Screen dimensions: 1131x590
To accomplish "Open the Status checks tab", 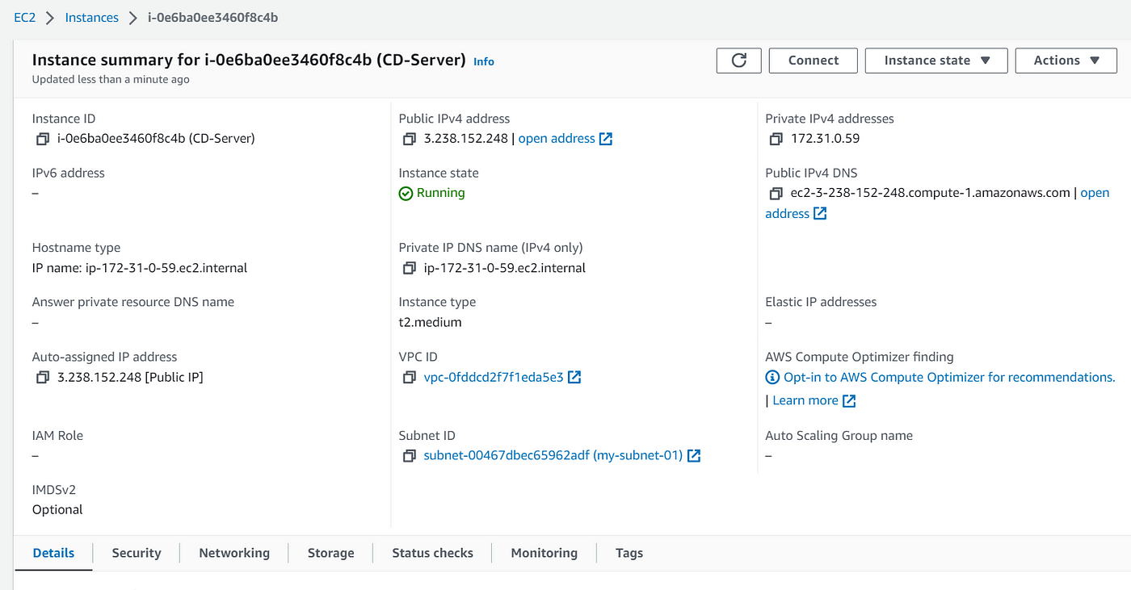I will [432, 553].
